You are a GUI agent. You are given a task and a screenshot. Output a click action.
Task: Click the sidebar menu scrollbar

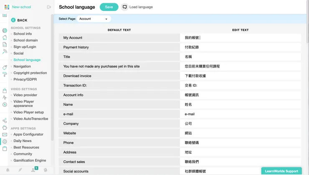pos(52,77)
